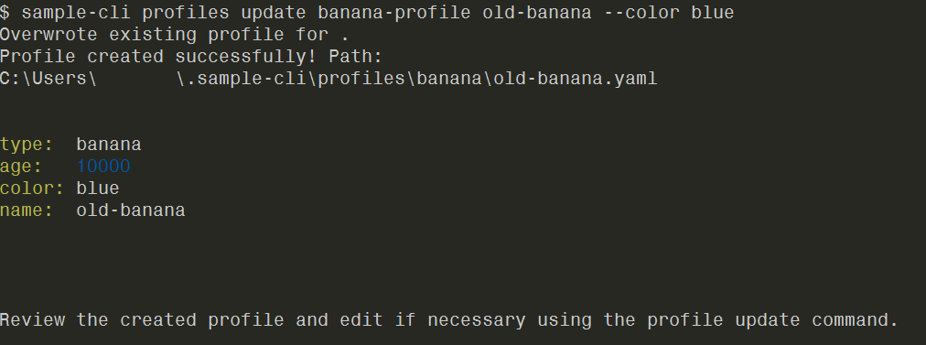The image size is (926, 345).
Task: Click the dollar sign prompt symbol
Action: [5, 13]
